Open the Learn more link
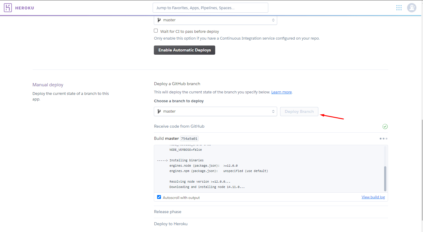This screenshot has width=423, height=232. [x=282, y=92]
